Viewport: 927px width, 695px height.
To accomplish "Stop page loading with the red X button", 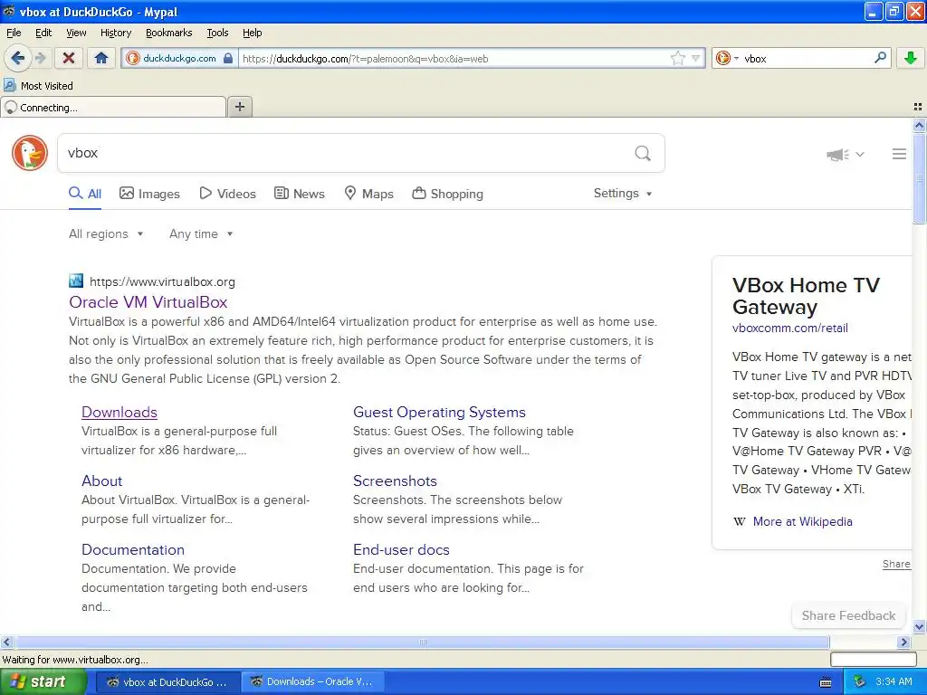I will point(69,58).
